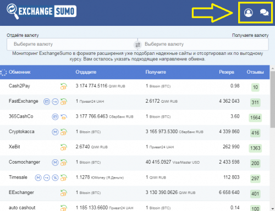Open the XeBit exchanger link
Image resolution: width=275 pixels, height=211 pixels.
14,147
